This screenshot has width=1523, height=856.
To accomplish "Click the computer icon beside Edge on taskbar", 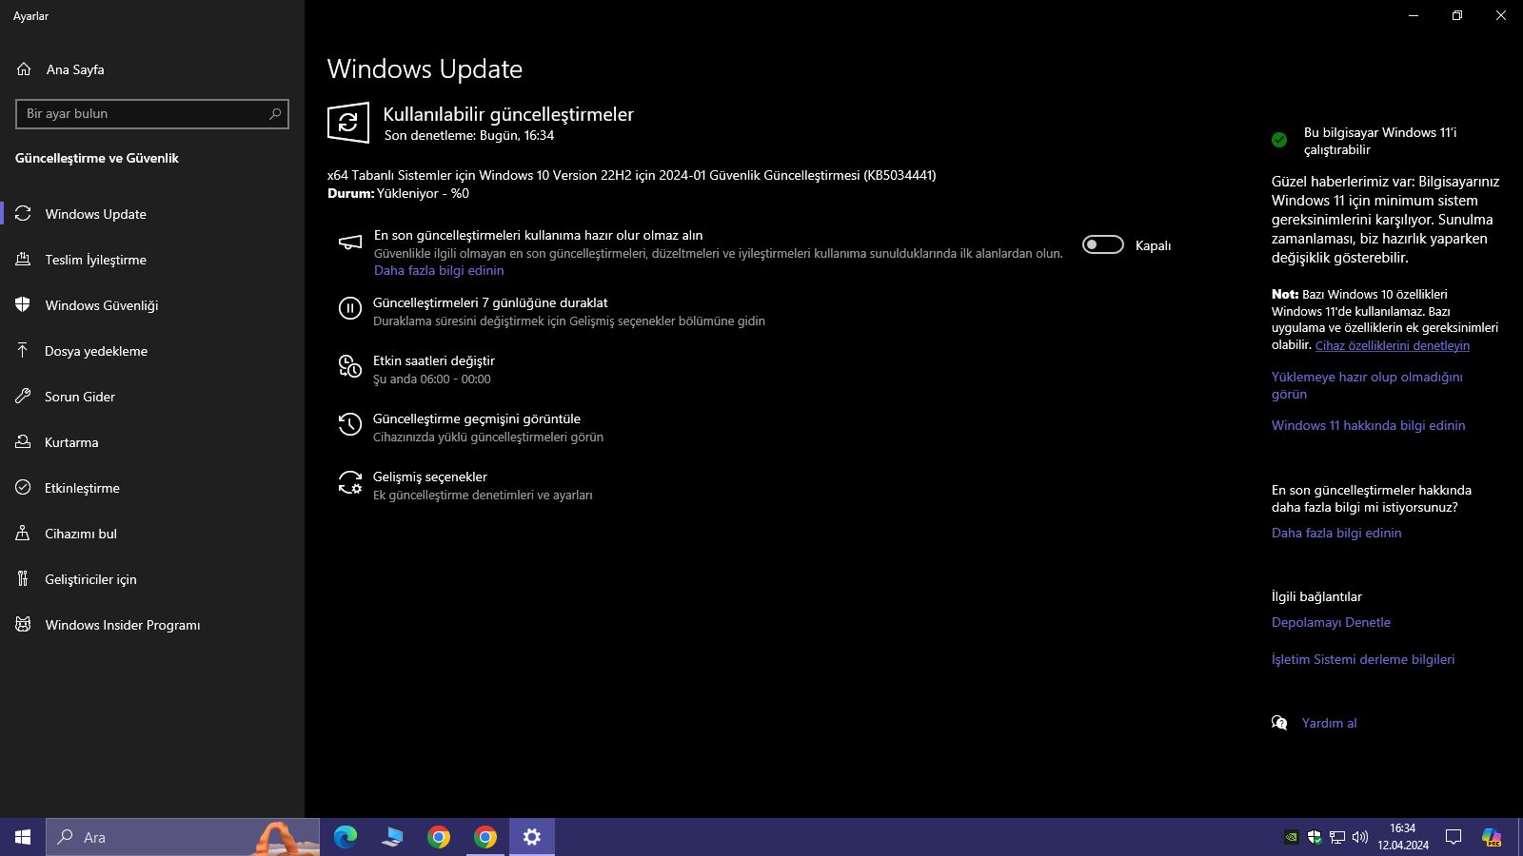I will pos(392,837).
